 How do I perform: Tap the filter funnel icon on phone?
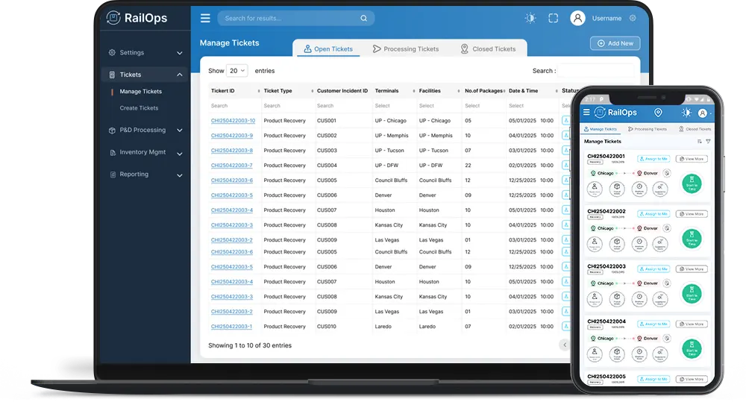[708, 141]
